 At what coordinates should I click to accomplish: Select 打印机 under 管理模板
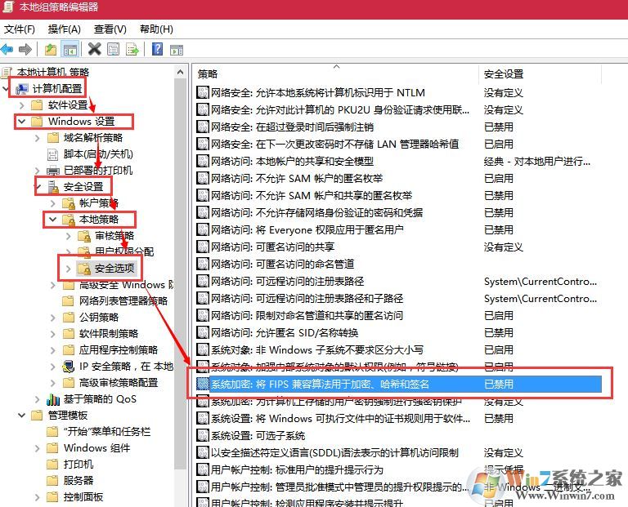pos(78,465)
